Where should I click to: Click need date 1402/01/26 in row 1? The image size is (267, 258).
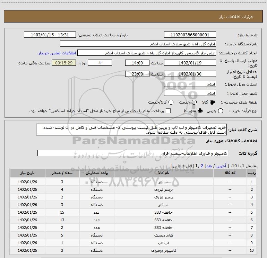(27, 182)
